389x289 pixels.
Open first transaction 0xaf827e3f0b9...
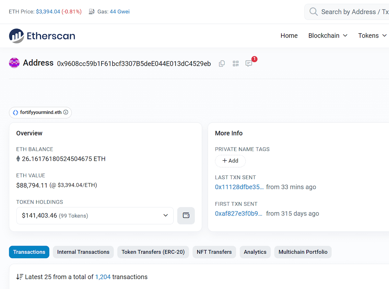239,214
